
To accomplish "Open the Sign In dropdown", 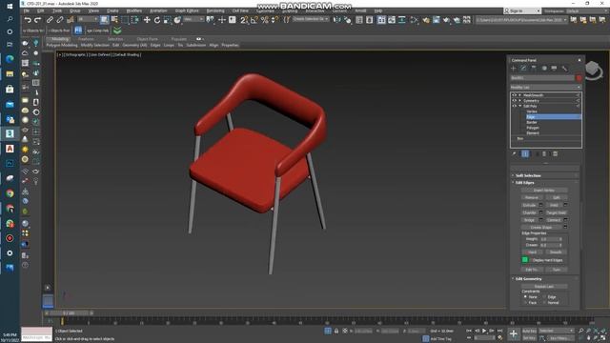I will pyautogui.click(x=521, y=10).
